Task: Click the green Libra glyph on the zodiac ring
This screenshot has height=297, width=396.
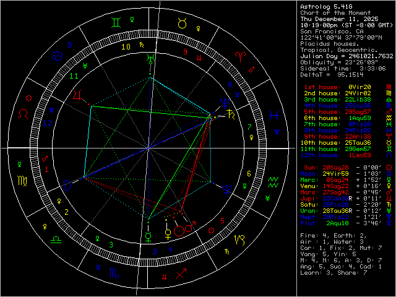Action: point(56,239)
